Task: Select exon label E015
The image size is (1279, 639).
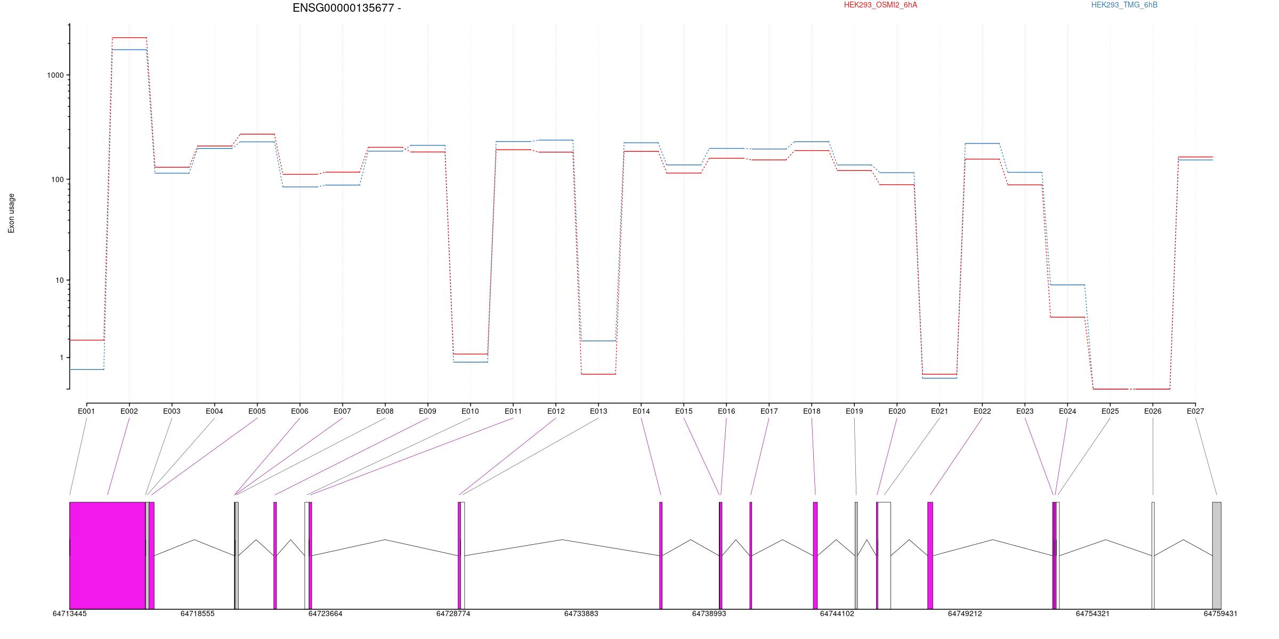Action: click(x=684, y=411)
